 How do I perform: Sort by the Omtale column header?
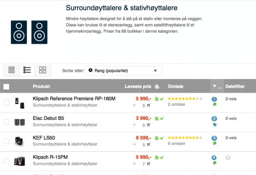175,87
